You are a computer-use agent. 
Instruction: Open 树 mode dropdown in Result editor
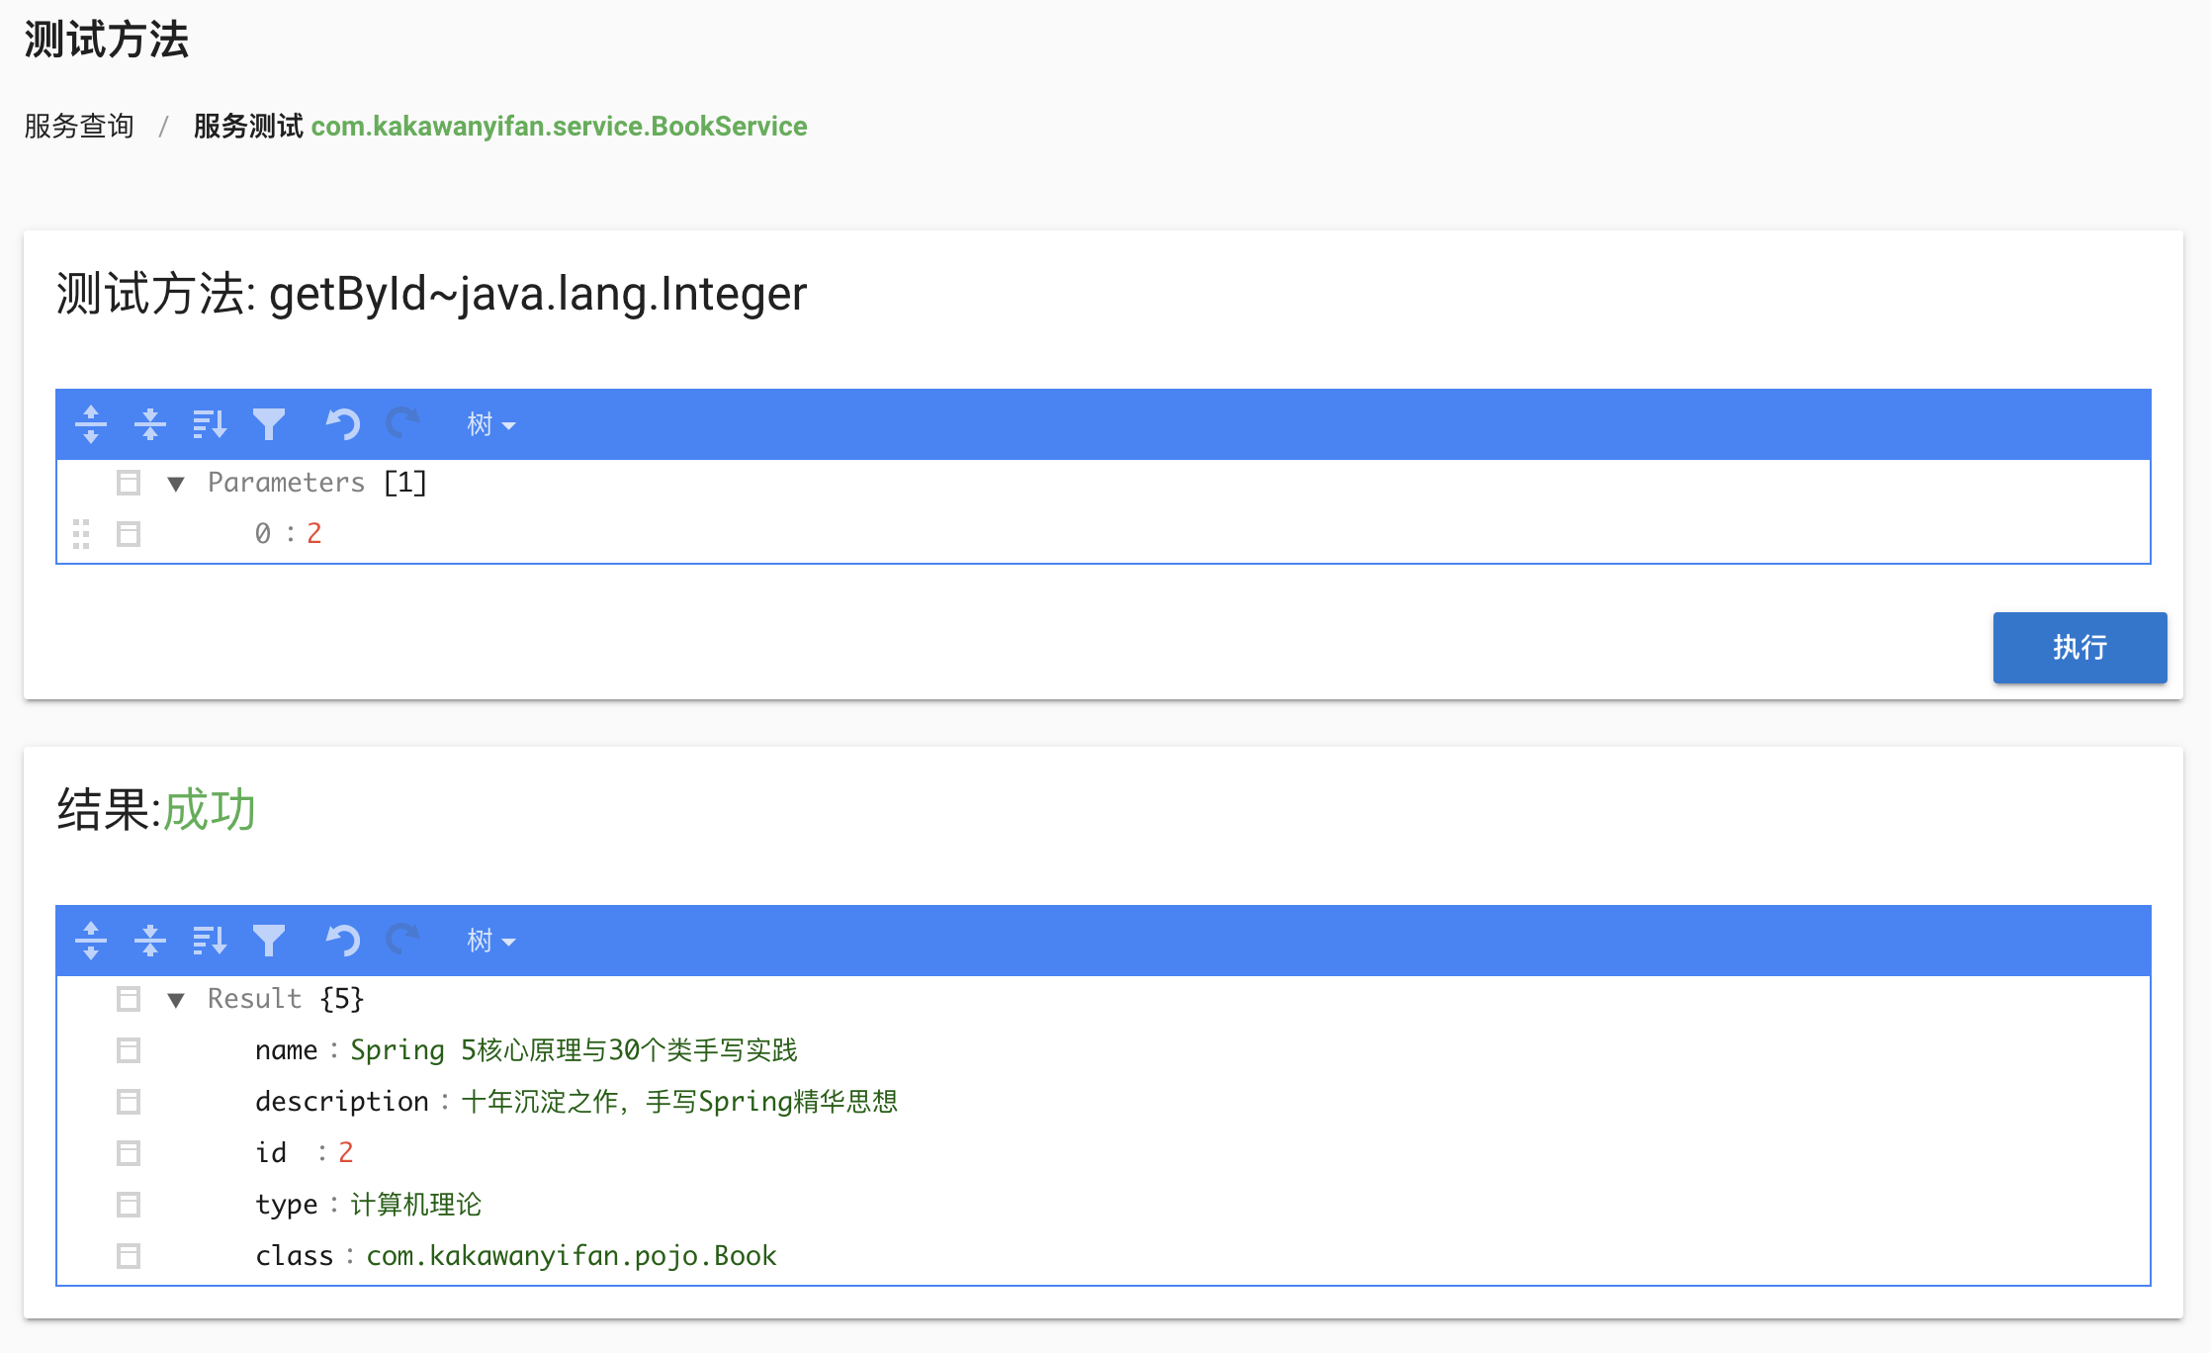pos(490,941)
